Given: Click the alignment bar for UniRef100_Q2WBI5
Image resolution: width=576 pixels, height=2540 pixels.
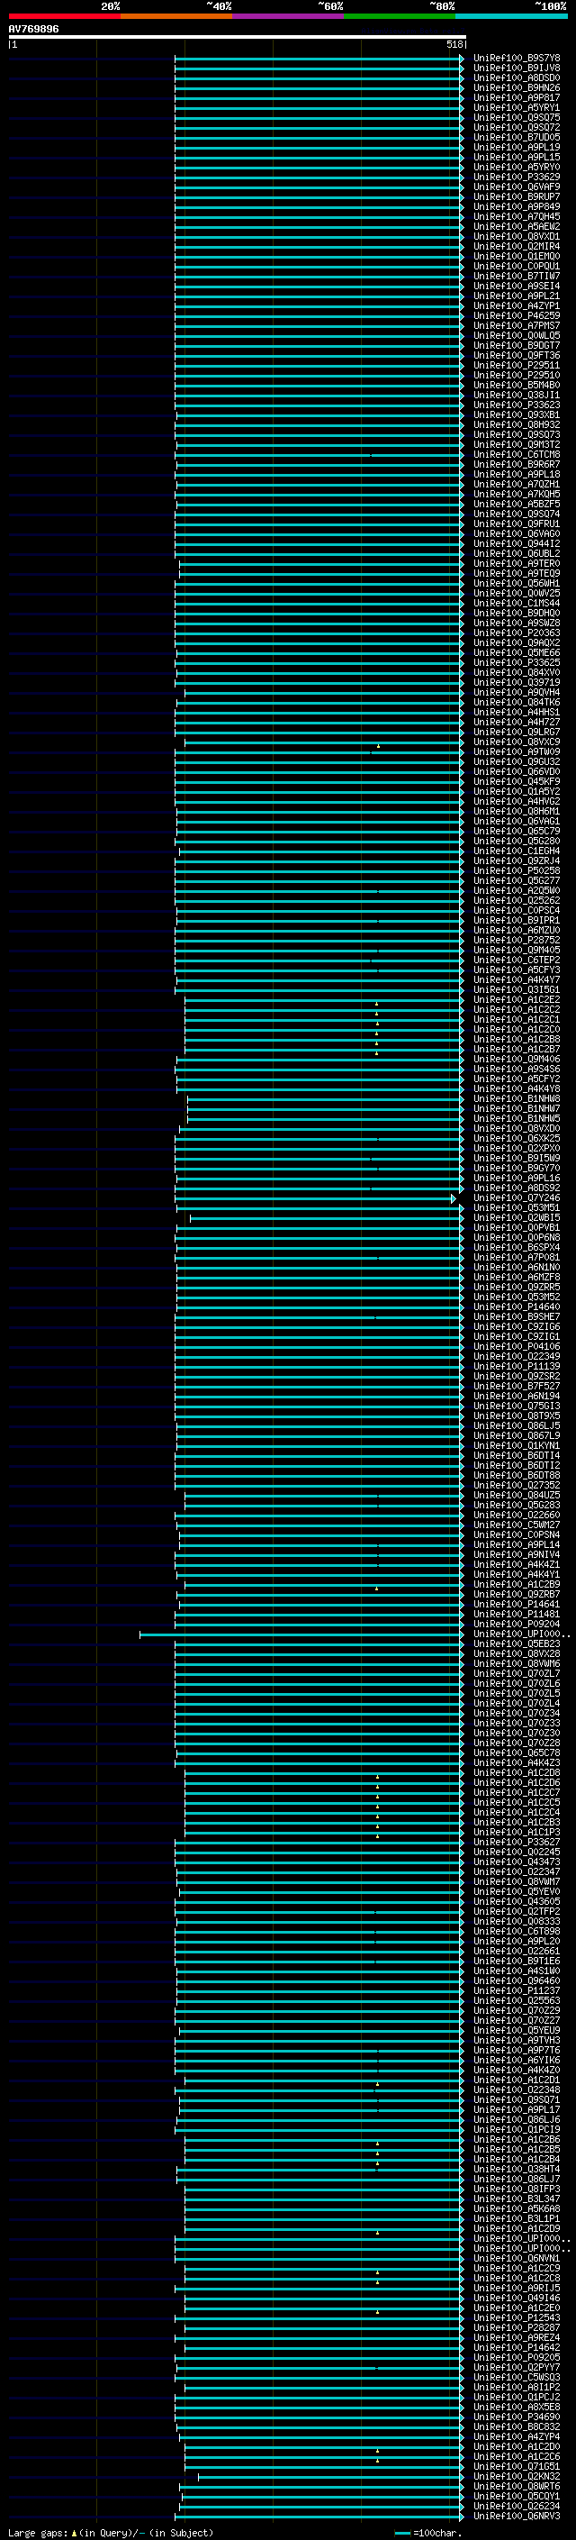Looking at the screenshot, I should pyautogui.click(x=326, y=1218).
